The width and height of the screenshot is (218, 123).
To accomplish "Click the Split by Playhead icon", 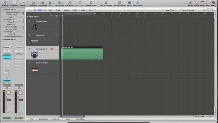I will pos(120,2).
